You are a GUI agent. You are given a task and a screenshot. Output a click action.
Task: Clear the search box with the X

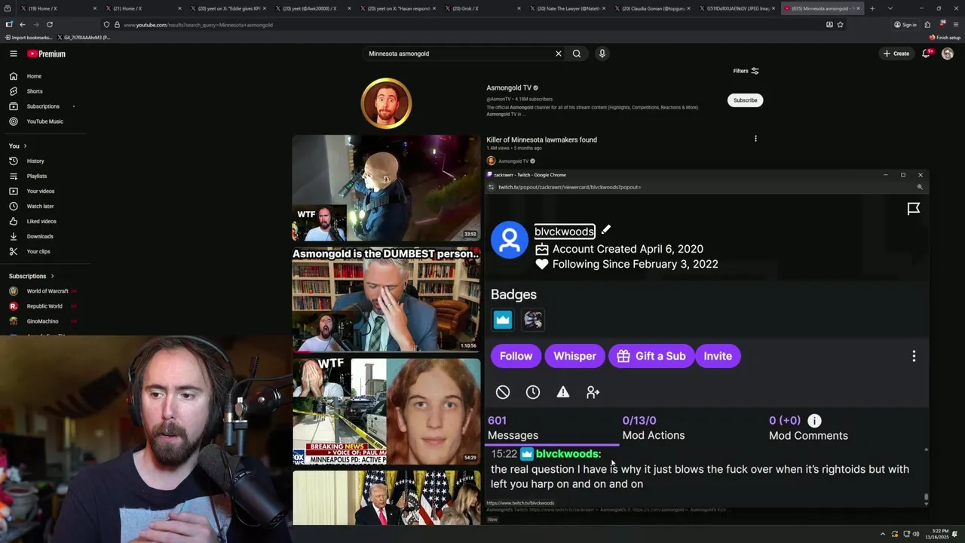559,54
